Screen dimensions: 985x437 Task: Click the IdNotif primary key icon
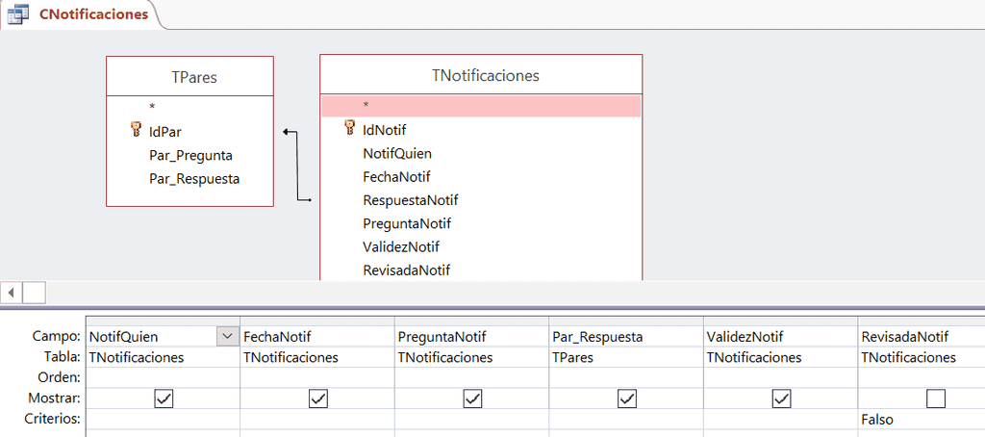pyautogui.click(x=350, y=129)
